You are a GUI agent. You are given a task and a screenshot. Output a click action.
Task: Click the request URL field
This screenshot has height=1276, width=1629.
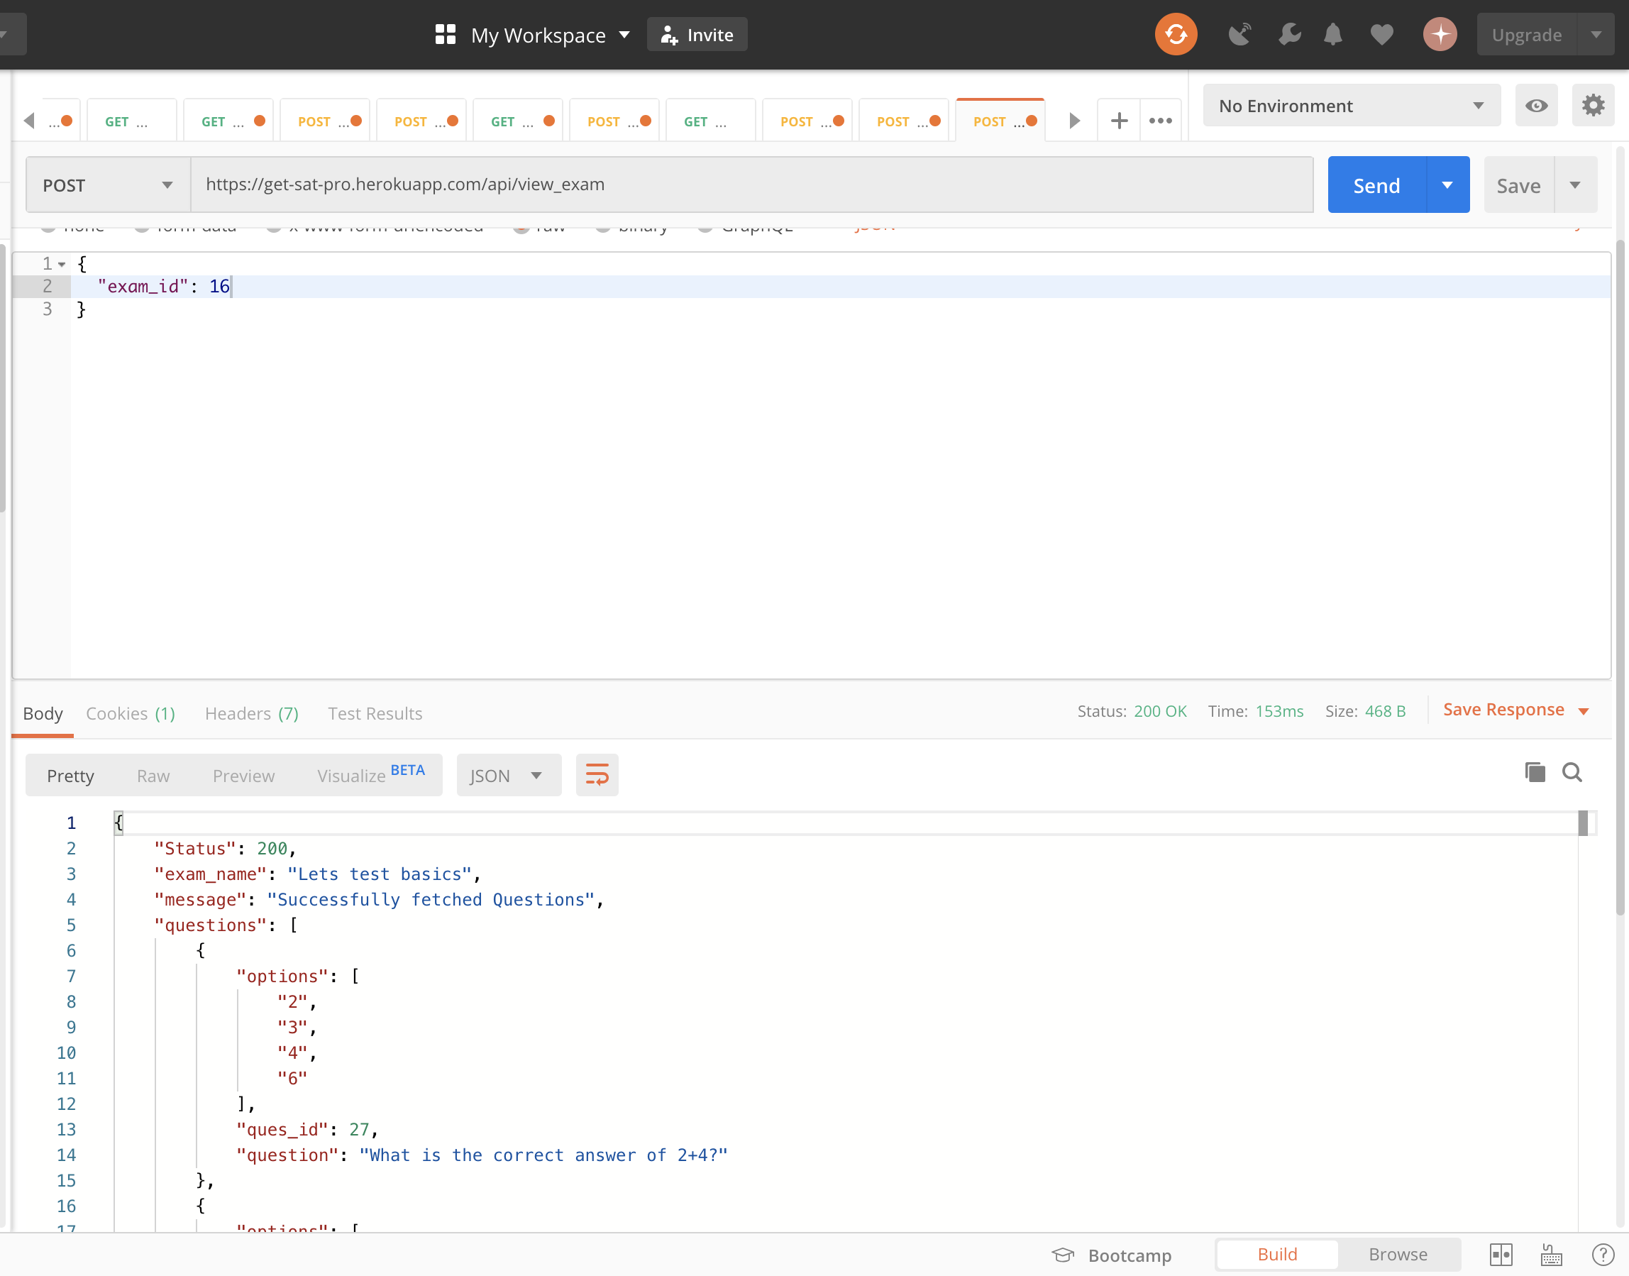(751, 185)
